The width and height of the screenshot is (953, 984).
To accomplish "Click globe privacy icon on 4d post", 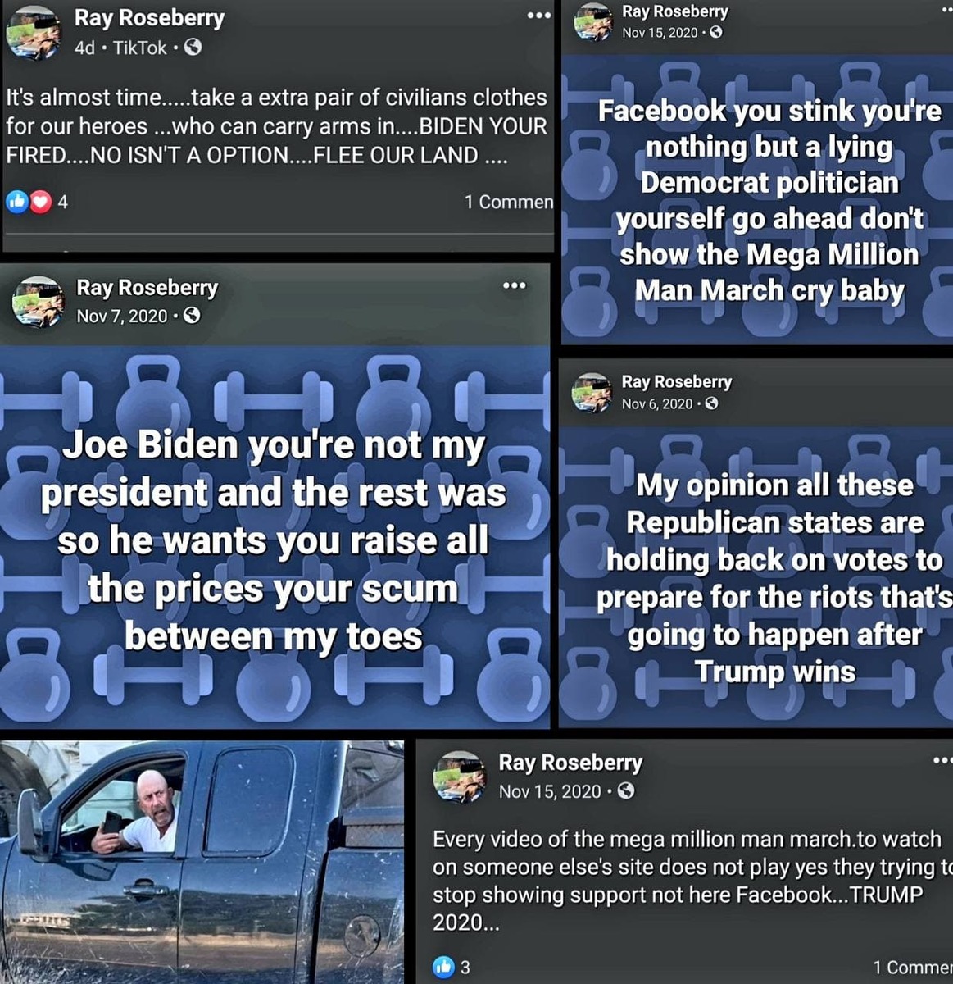I will pos(193,48).
